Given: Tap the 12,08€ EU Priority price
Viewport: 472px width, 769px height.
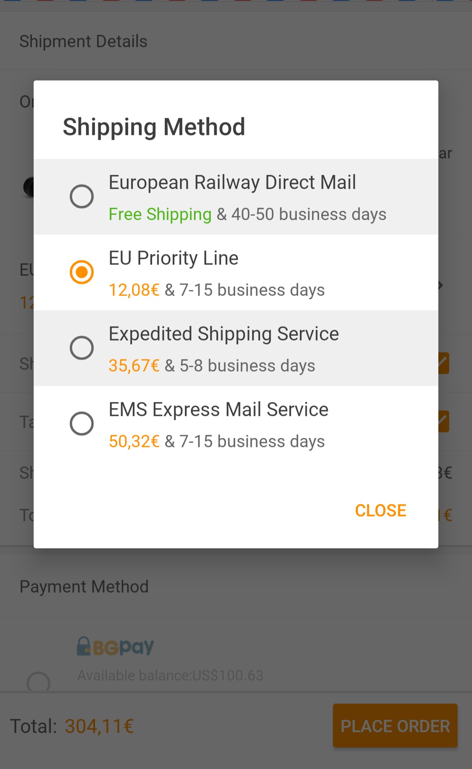Looking at the screenshot, I should coord(134,290).
